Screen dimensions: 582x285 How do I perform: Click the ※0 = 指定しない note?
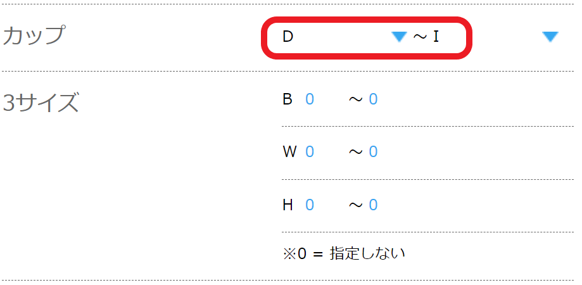pos(344,254)
